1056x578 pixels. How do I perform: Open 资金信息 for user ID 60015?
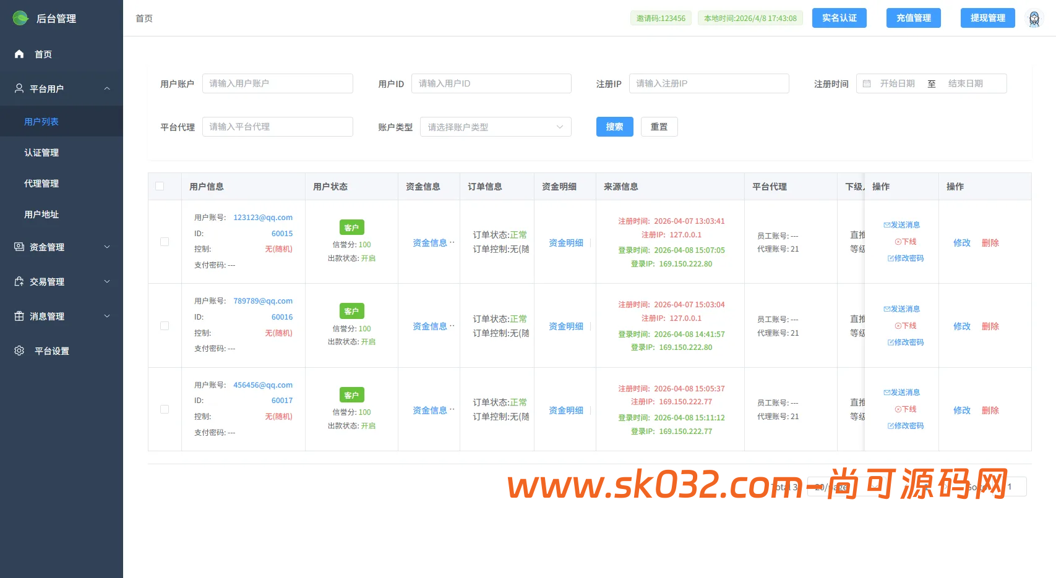(x=430, y=242)
